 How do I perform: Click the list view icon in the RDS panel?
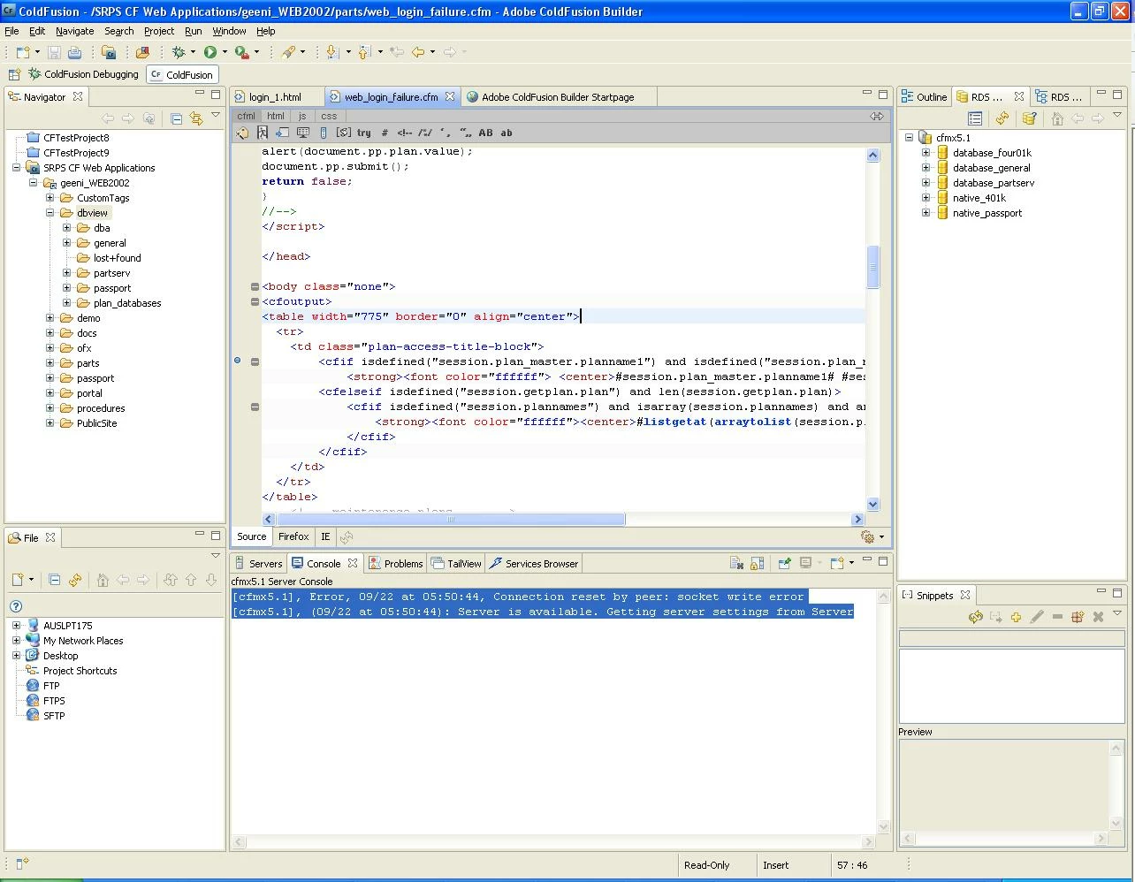975,118
